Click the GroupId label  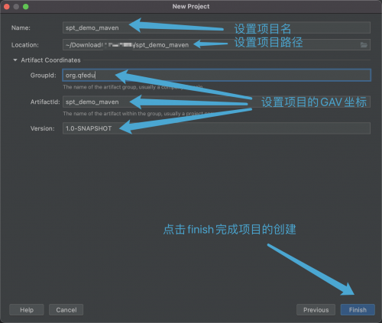coord(44,76)
